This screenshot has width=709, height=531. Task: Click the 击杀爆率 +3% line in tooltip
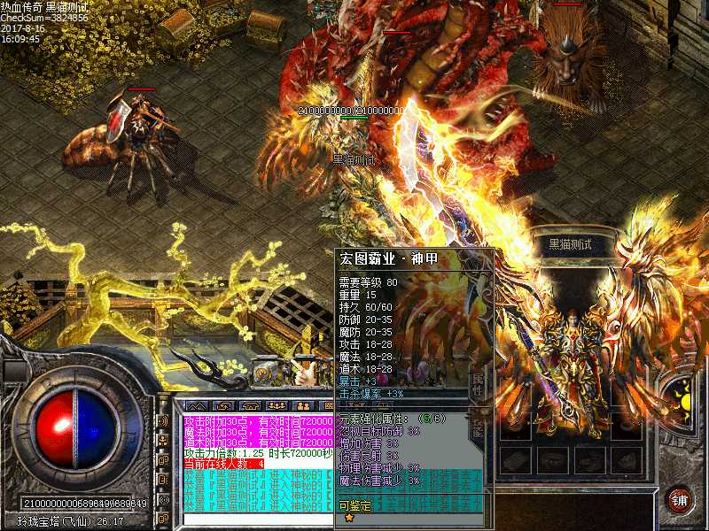click(371, 394)
